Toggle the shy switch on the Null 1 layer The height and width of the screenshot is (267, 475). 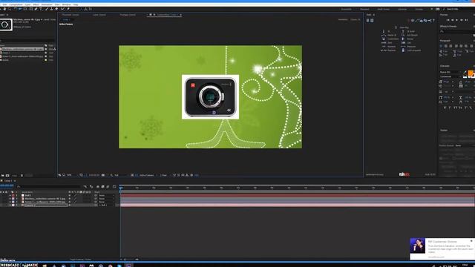[70, 195]
